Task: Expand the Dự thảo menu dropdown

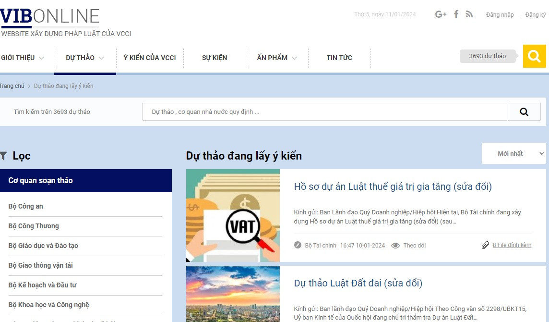Action: 101,58
